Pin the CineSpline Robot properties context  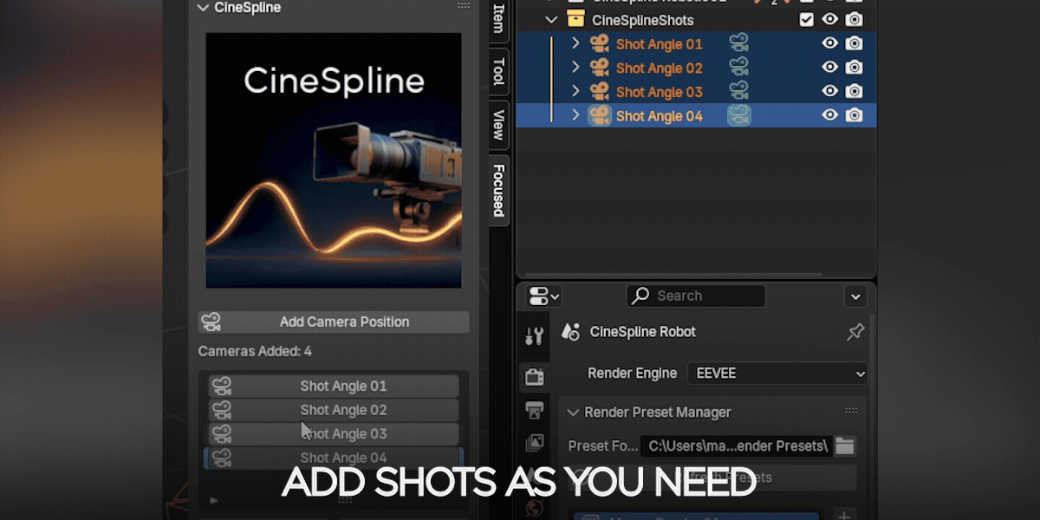click(855, 332)
